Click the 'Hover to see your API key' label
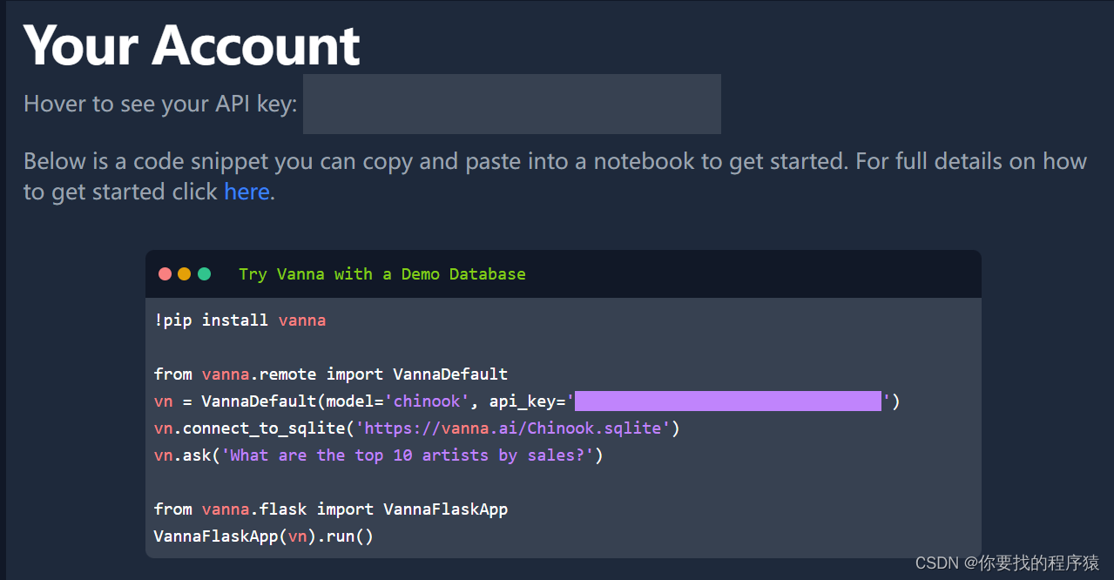 [x=160, y=104]
